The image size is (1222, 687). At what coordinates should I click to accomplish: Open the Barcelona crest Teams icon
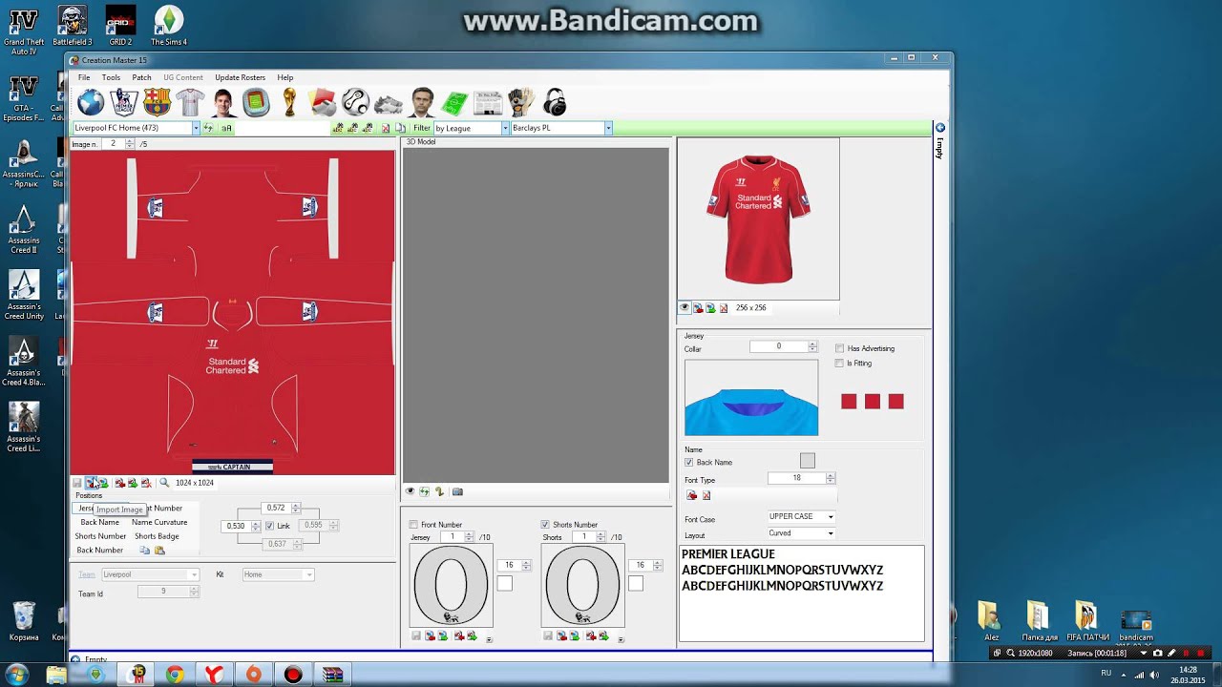pos(157,102)
